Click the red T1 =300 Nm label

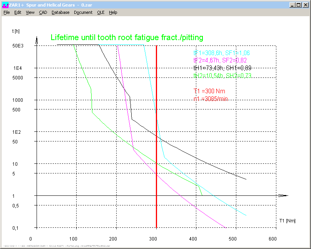click(x=209, y=91)
